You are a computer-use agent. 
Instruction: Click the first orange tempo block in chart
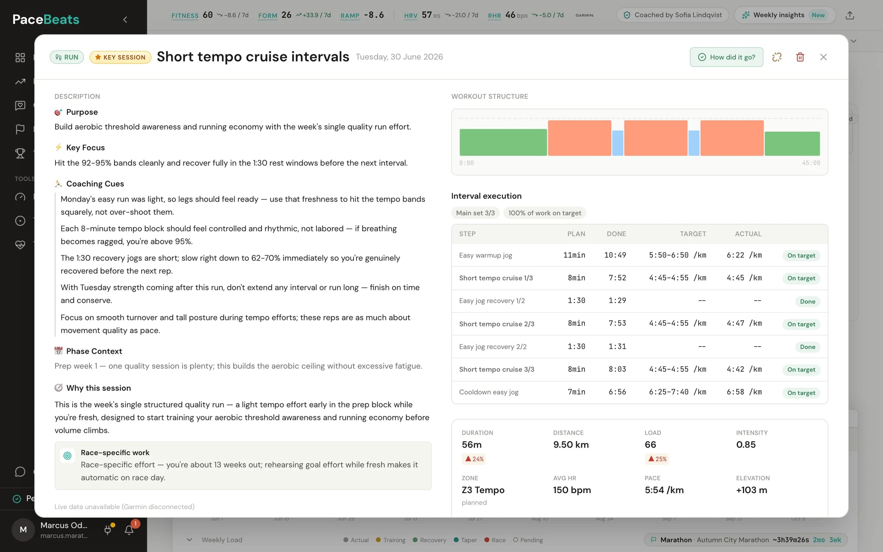pos(579,138)
